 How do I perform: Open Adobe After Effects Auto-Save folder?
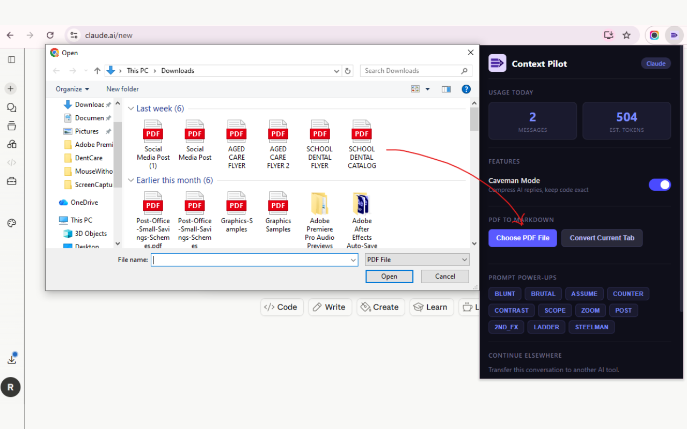click(x=362, y=220)
